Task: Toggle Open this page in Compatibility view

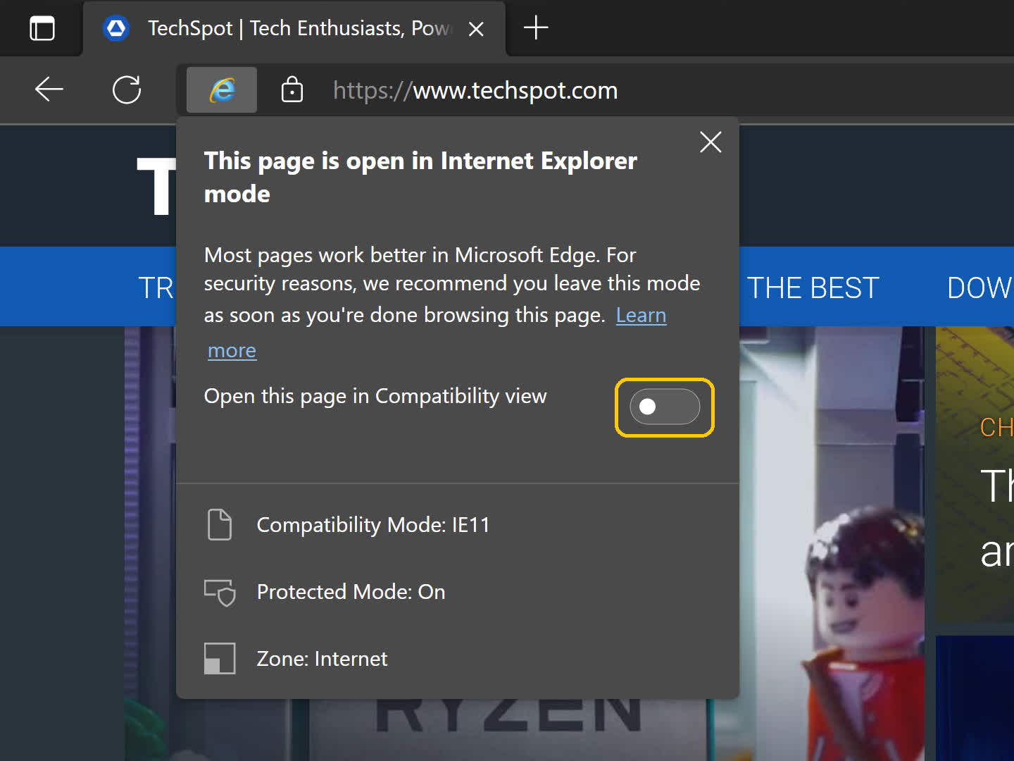Action: point(665,407)
